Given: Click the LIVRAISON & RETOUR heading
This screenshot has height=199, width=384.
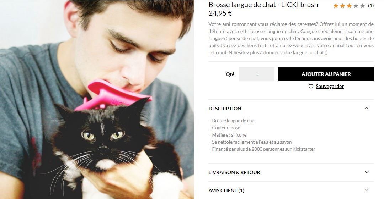Looking at the screenshot, I should [234, 172].
